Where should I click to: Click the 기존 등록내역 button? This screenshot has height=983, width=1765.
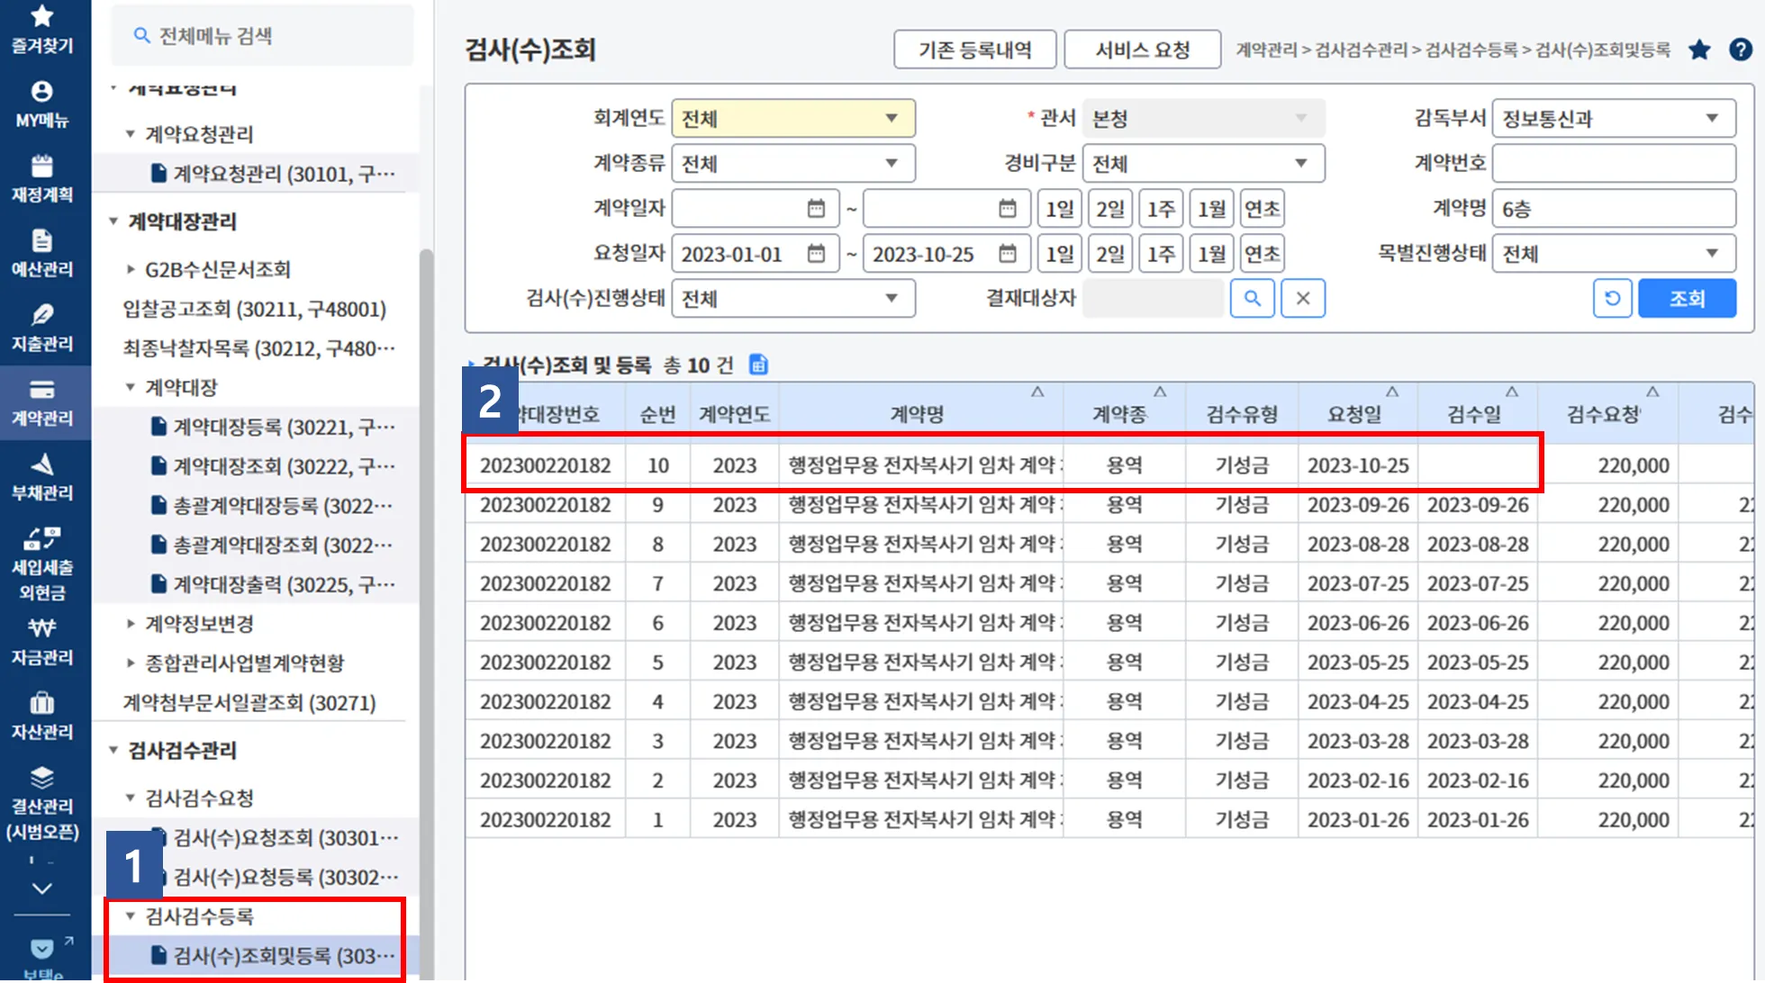pos(974,50)
